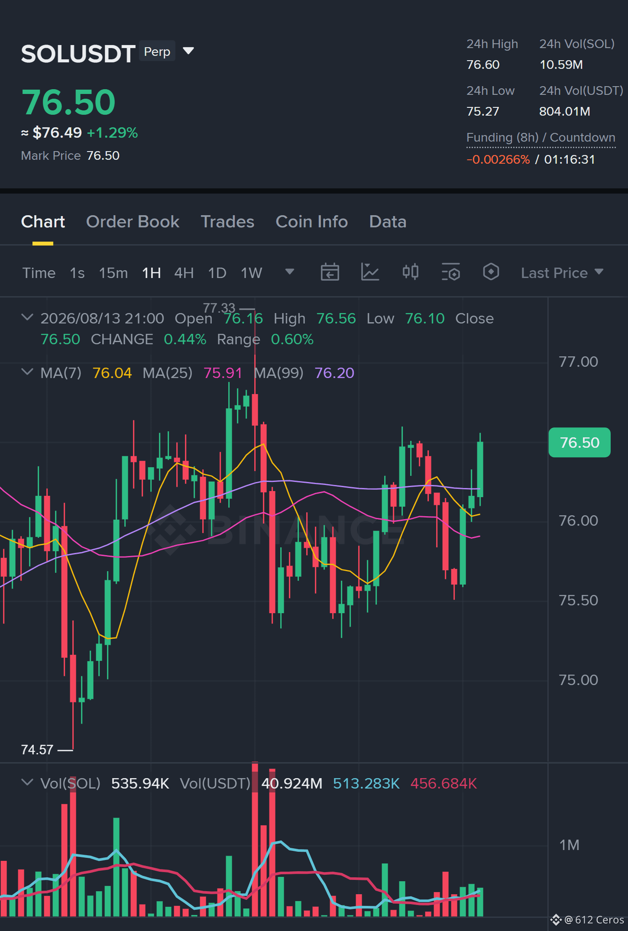Open the Coin Info tab
Screen dimensions: 628x931
pos(312,222)
